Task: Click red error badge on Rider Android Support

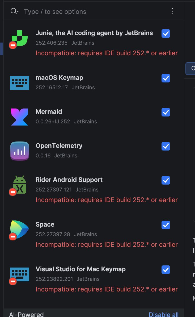Action: (13, 192)
